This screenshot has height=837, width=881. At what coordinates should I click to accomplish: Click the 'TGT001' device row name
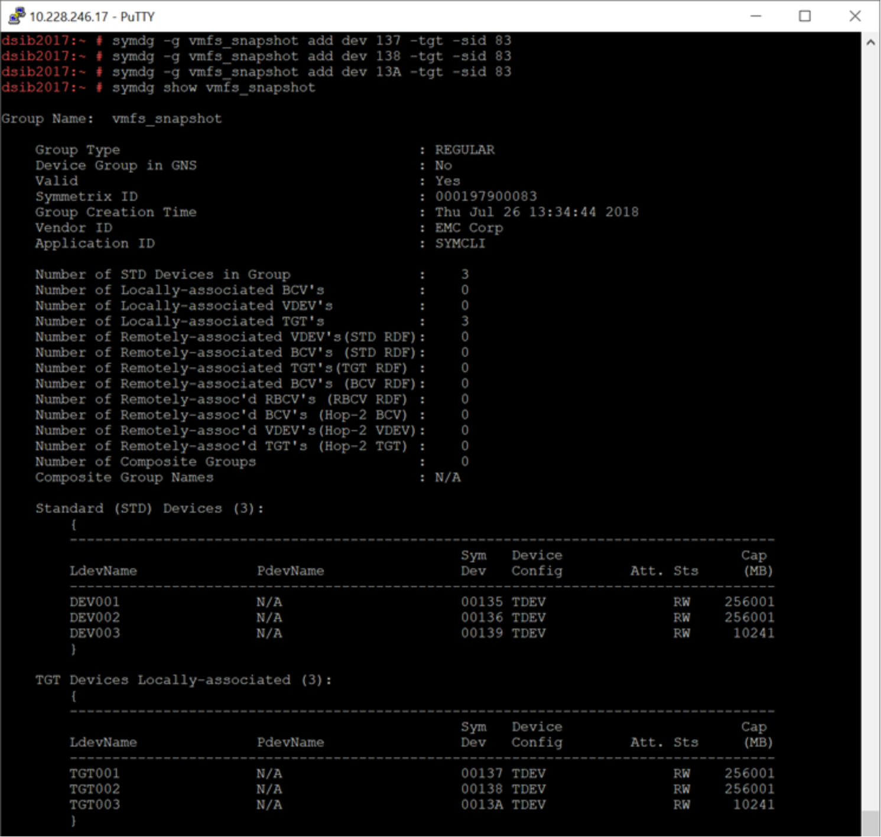tap(95, 773)
